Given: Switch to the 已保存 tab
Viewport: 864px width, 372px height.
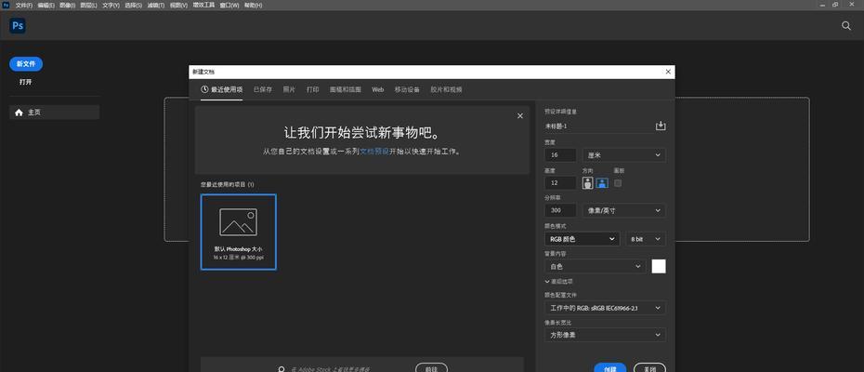Looking at the screenshot, I should click(263, 89).
